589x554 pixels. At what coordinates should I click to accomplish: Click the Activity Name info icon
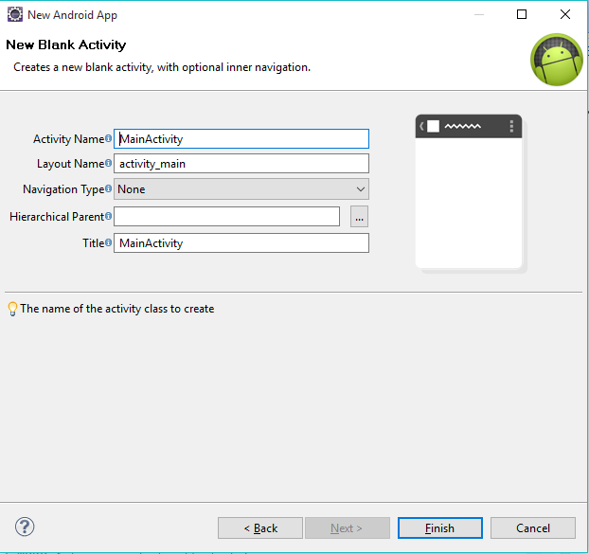point(108,138)
